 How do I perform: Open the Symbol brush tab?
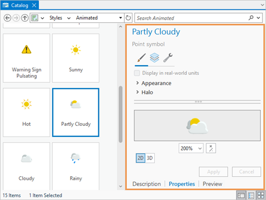pos(141,58)
